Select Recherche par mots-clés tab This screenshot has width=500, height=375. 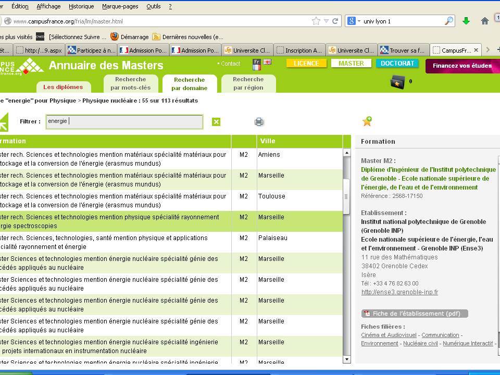131,83
